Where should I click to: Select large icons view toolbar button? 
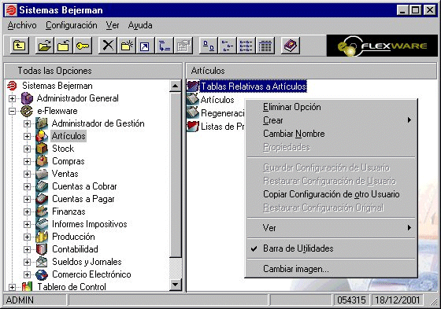pyautogui.click(x=209, y=46)
